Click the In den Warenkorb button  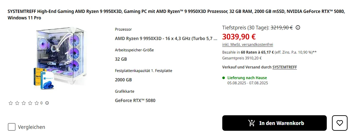coord(274,123)
